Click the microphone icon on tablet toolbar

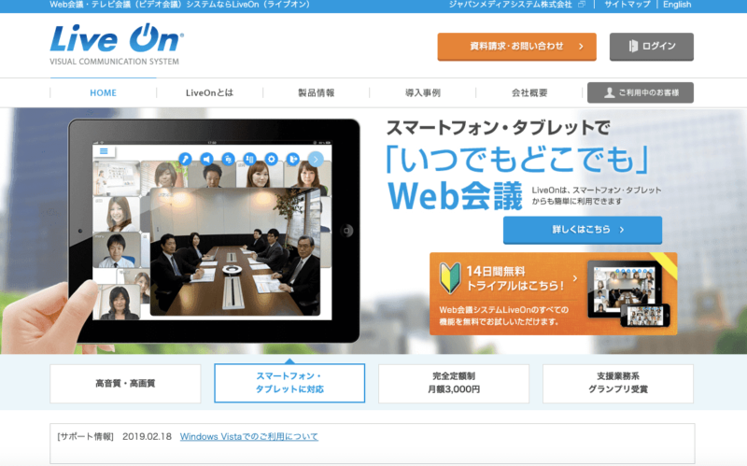tap(185, 159)
